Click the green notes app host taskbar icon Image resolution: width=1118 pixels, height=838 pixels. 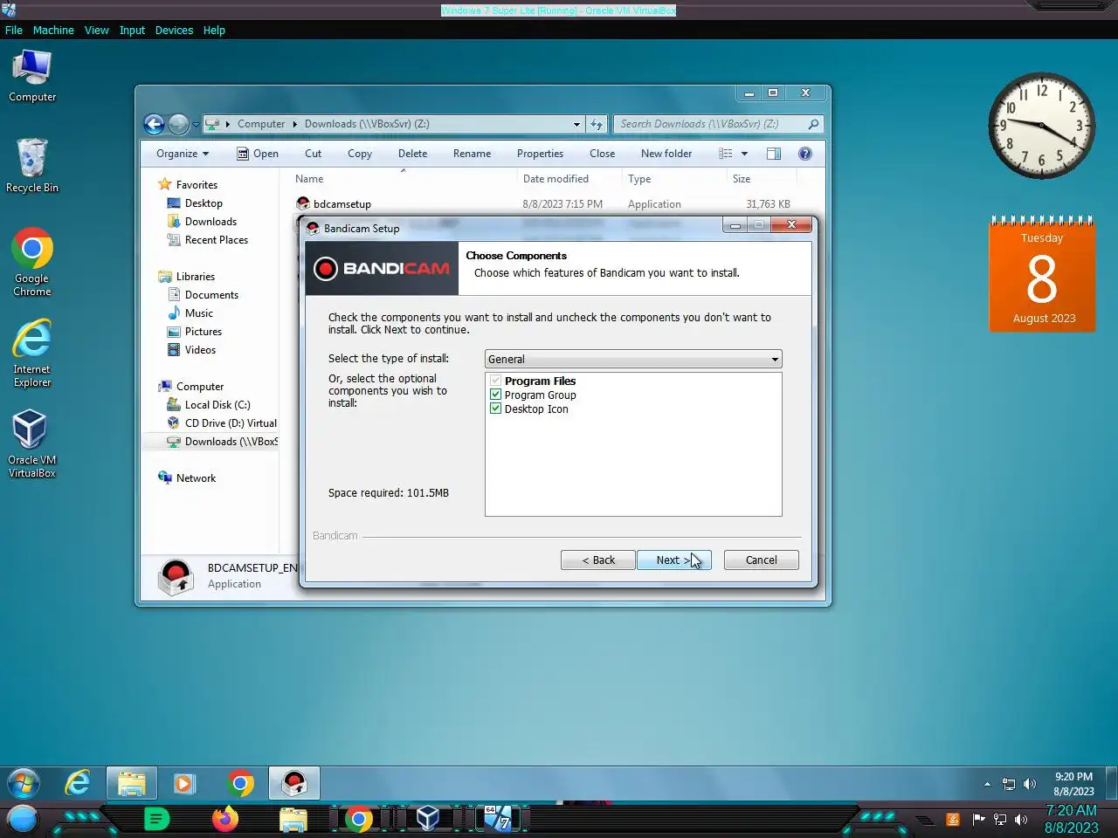pyautogui.click(x=156, y=819)
